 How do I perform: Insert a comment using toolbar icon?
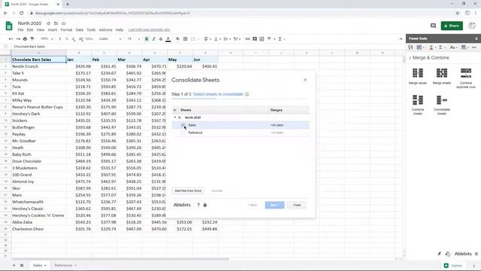tap(255, 39)
